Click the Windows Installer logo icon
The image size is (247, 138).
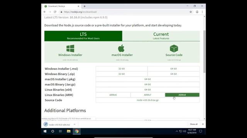(70, 48)
